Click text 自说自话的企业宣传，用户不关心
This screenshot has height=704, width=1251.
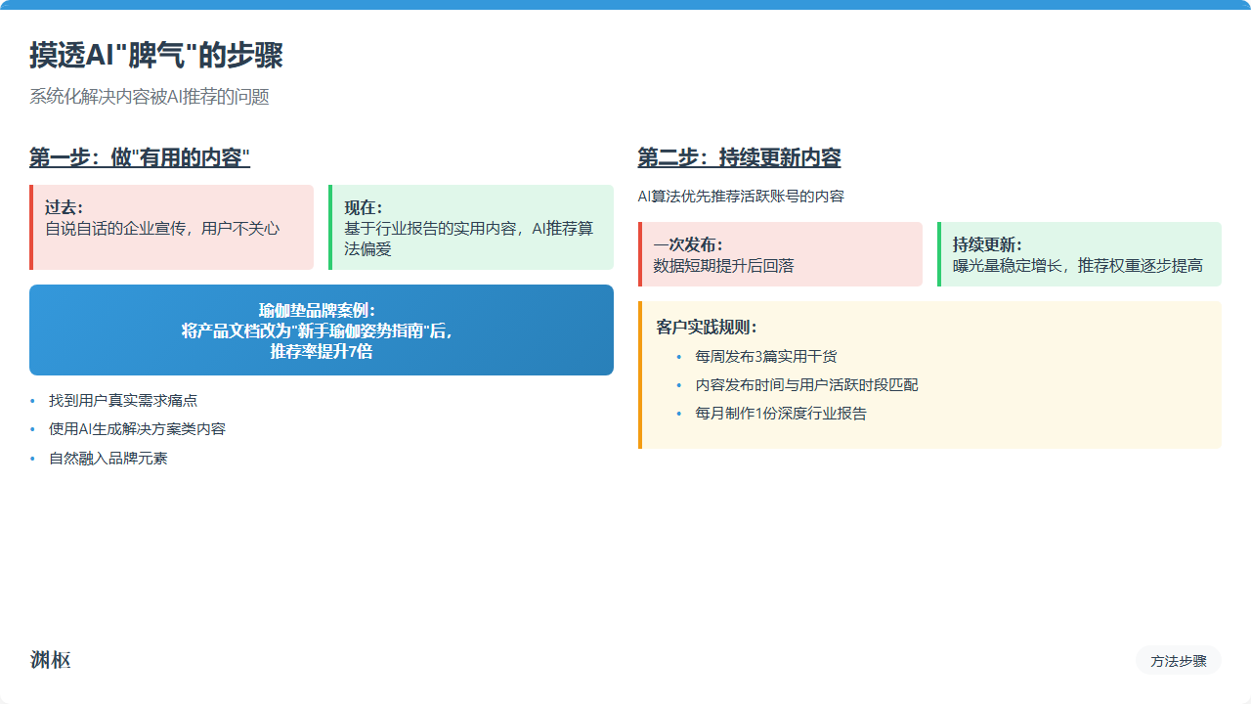point(162,229)
